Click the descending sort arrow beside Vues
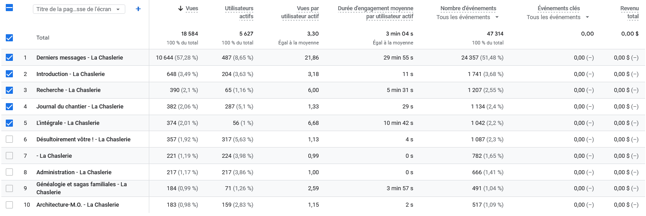 click(180, 8)
